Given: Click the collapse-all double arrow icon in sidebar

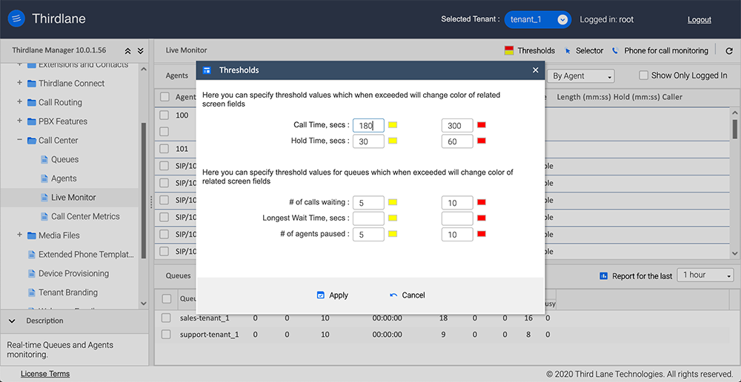Looking at the screenshot, I should coord(127,51).
